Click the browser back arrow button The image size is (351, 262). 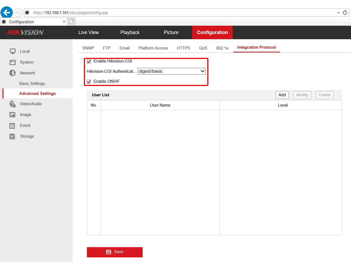(x=6, y=12)
